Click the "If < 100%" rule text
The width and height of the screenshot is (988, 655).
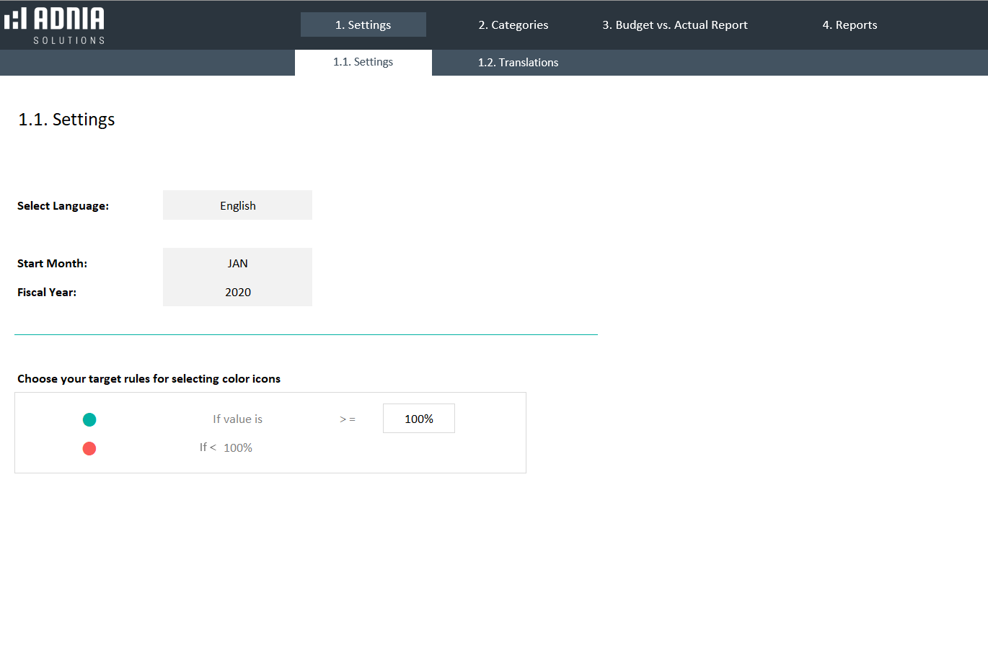point(226,447)
